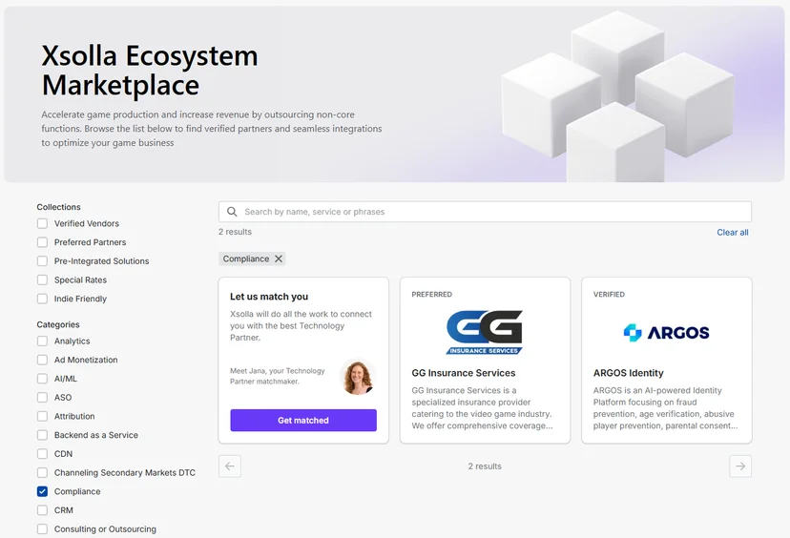This screenshot has height=538, width=790.
Task: Select Backend as a Service filter
Action: (x=42, y=435)
